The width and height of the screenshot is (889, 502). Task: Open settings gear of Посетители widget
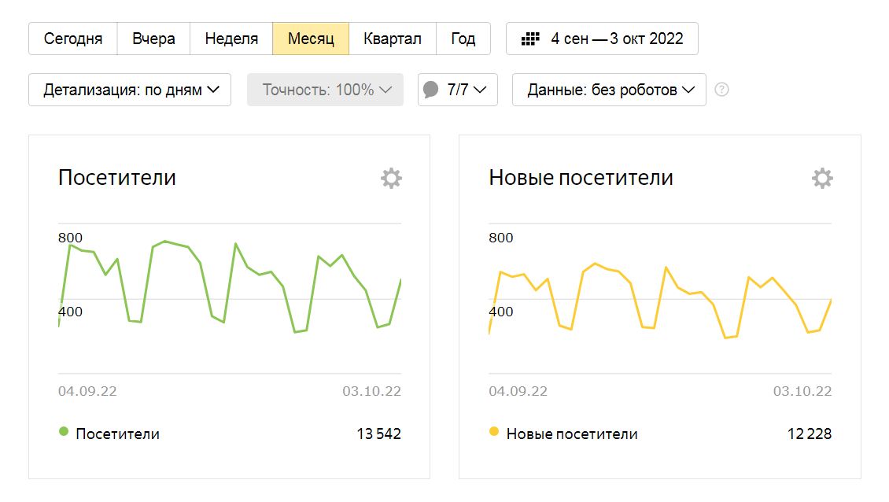[x=391, y=178]
